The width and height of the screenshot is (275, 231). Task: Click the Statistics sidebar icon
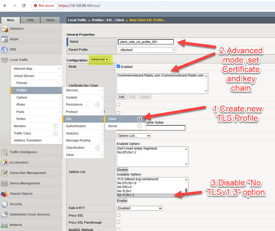point(5,29)
